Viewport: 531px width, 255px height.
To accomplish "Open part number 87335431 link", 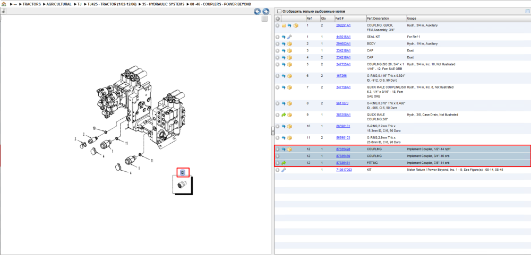I will pos(343,163).
